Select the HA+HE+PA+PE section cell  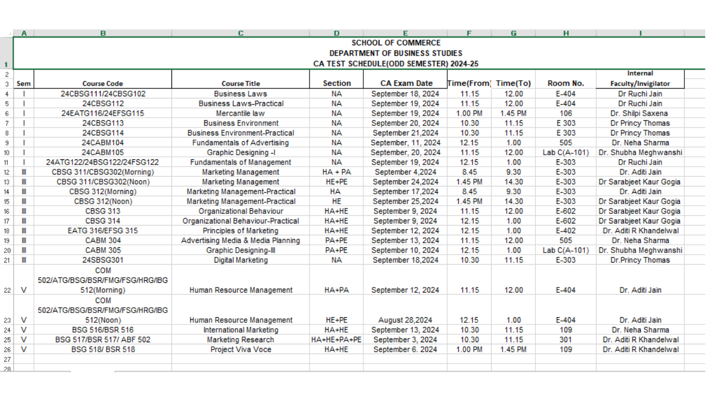tap(336, 340)
